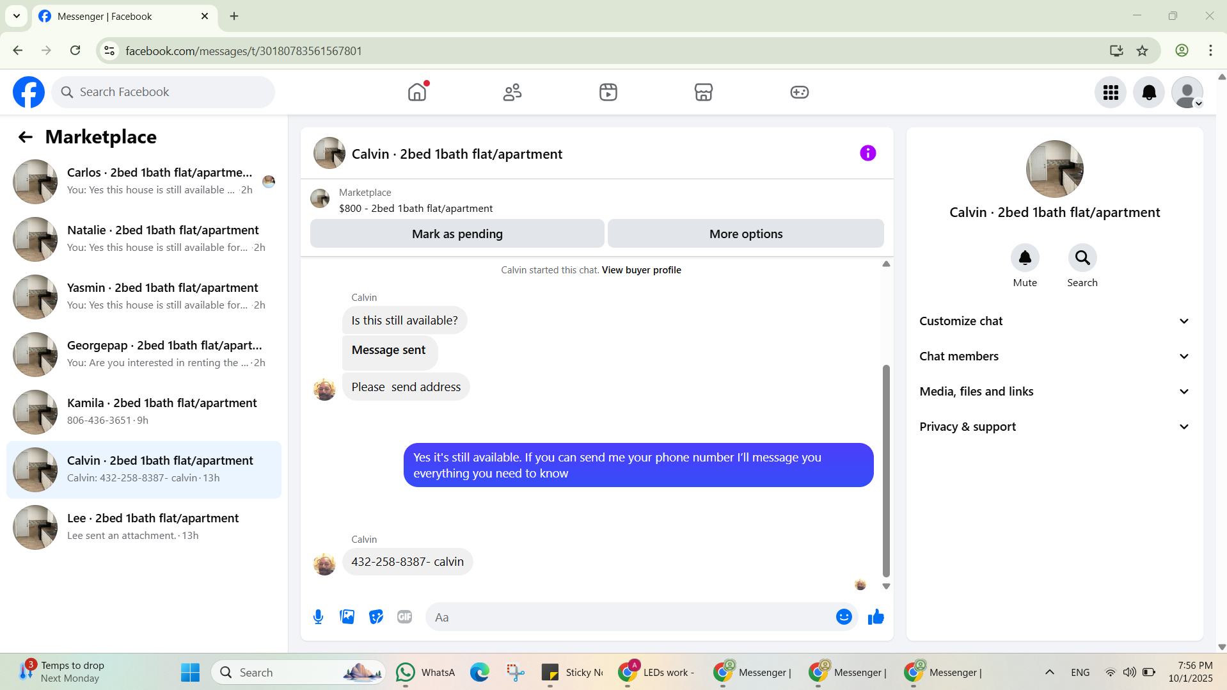1227x690 pixels.
Task: Expand the Customize chat section
Action: click(1055, 321)
